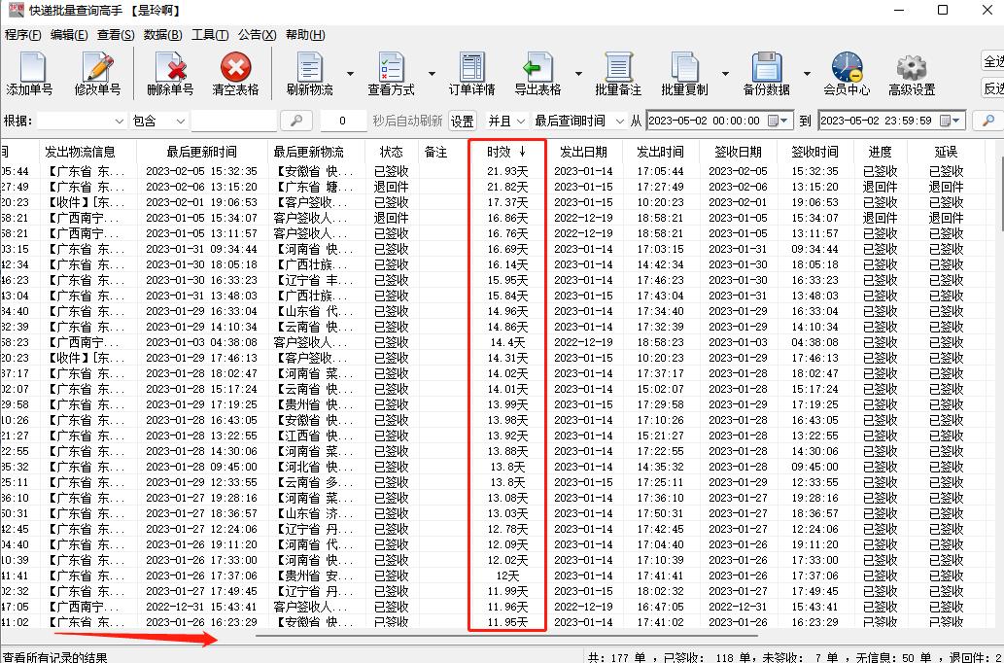Open 高级设置 (Advanced Settings)
The image size is (1004, 663).
pos(911,73)
